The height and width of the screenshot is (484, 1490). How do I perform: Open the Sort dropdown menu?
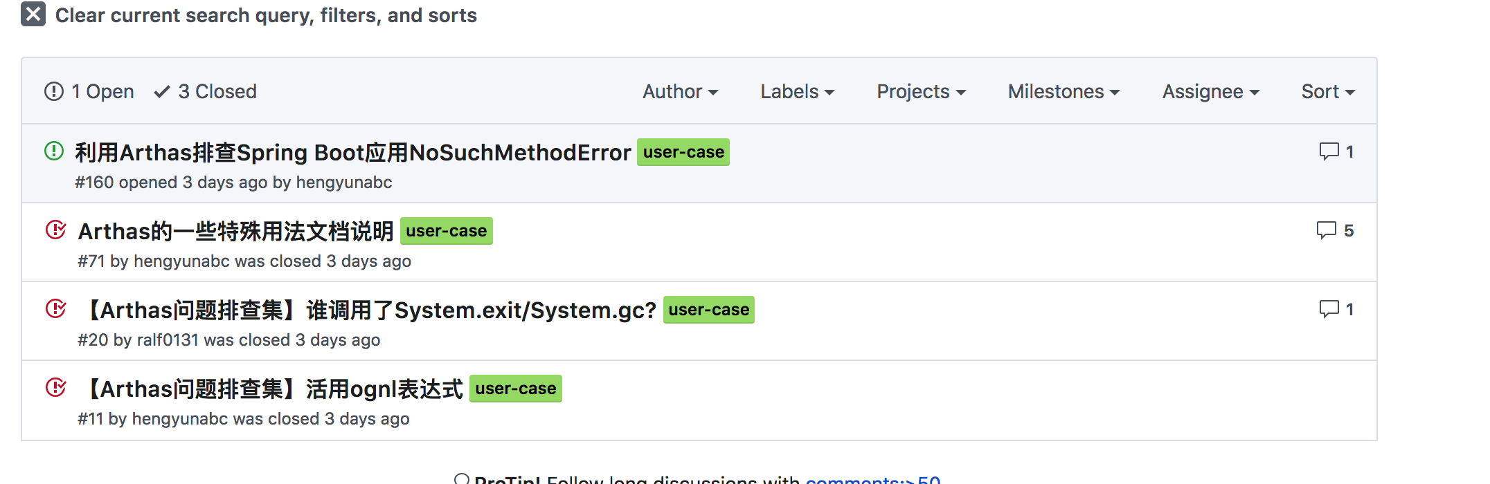1327,91
